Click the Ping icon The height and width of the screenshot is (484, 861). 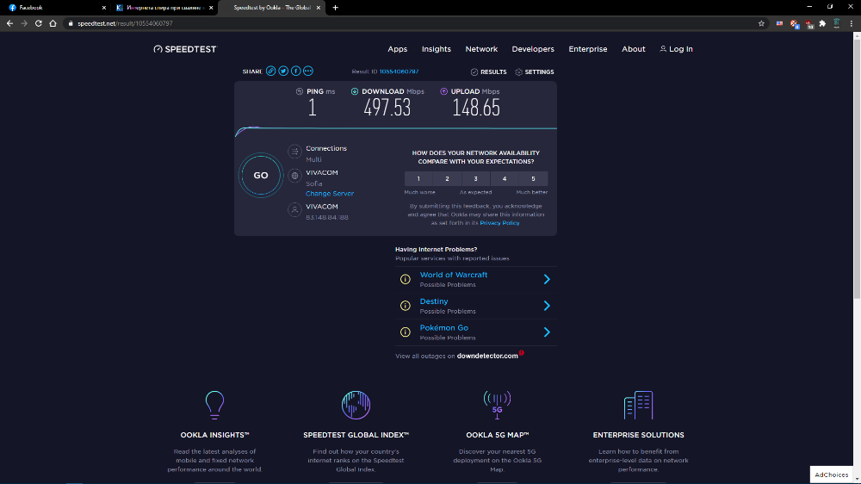pos(300,91)
